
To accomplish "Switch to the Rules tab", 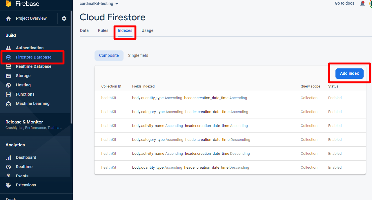I will pyautogui.click(x=103, y=30).
